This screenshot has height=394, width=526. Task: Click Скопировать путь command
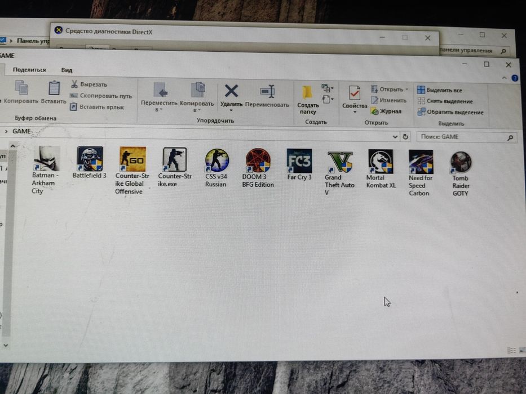(x=101, y=96)
